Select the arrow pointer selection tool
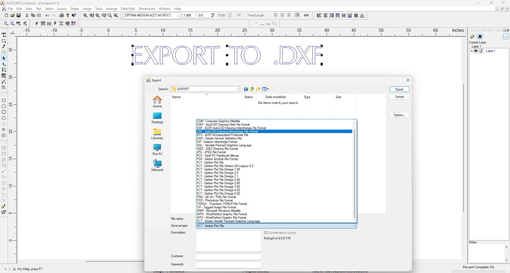The image size is (510, 273). click(x=4, y=58)
